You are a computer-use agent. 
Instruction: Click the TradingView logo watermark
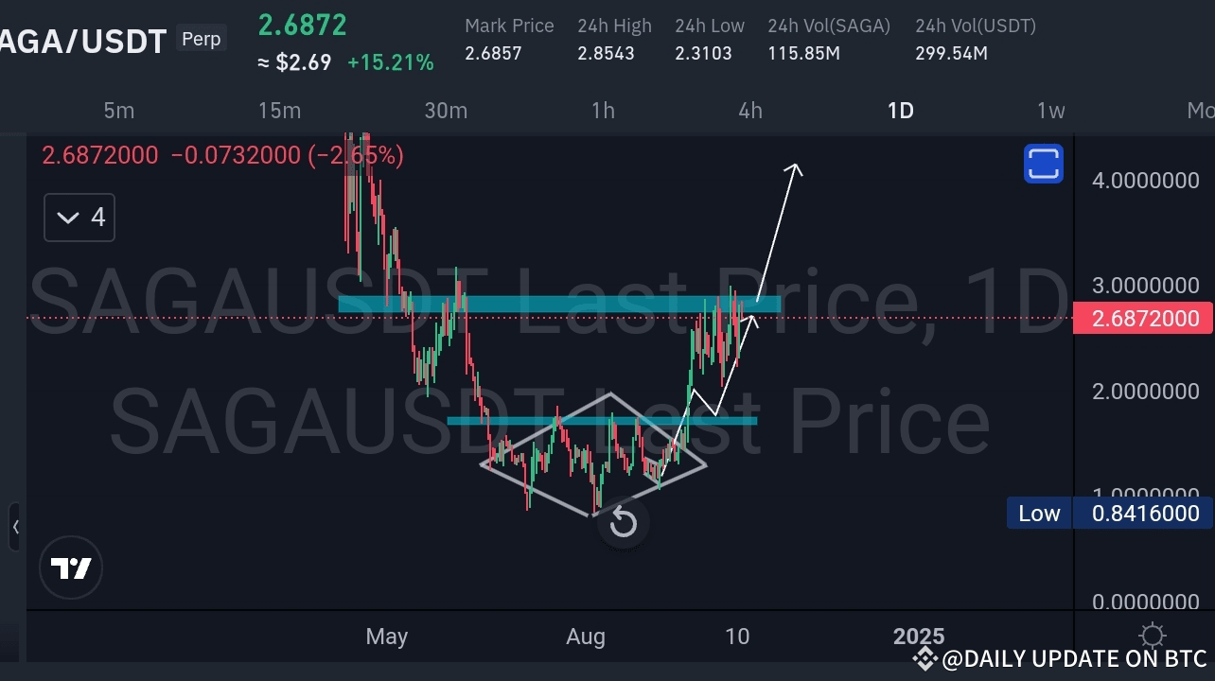coord(71,567)
